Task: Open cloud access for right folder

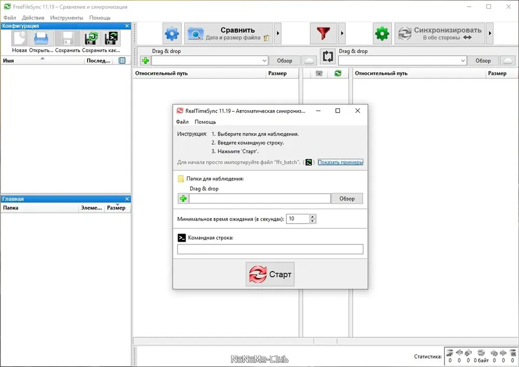Action: pos(508,61)
